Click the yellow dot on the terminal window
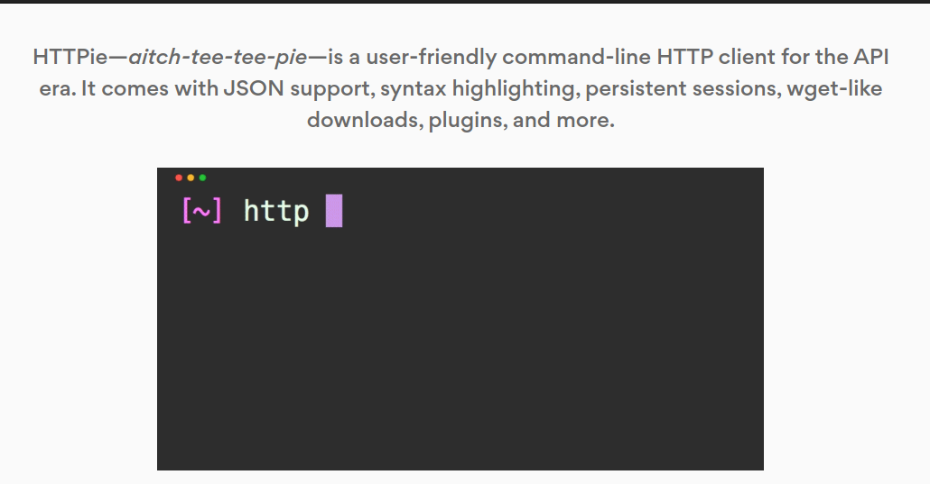The image size is (930, 484). (191, 178)
